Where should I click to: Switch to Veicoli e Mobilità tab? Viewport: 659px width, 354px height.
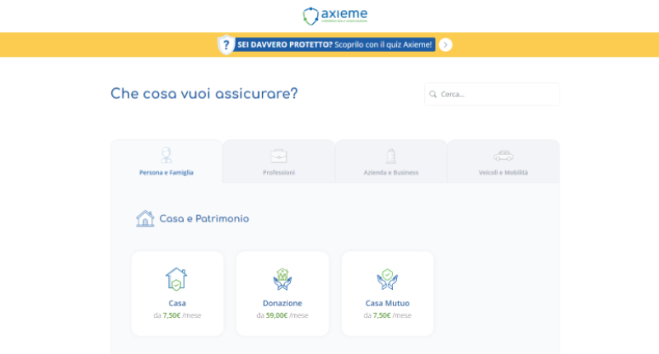click(x=503, y=161)
